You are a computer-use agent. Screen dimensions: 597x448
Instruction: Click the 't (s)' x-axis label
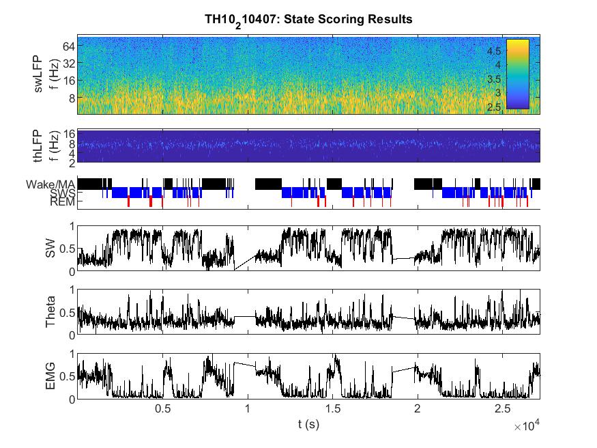(x=308, y=424)
